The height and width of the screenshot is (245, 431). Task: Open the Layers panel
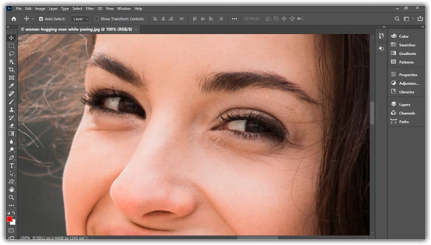click(404, 104)
